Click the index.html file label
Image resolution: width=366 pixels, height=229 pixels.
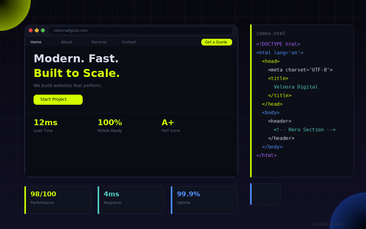[271, 34]
